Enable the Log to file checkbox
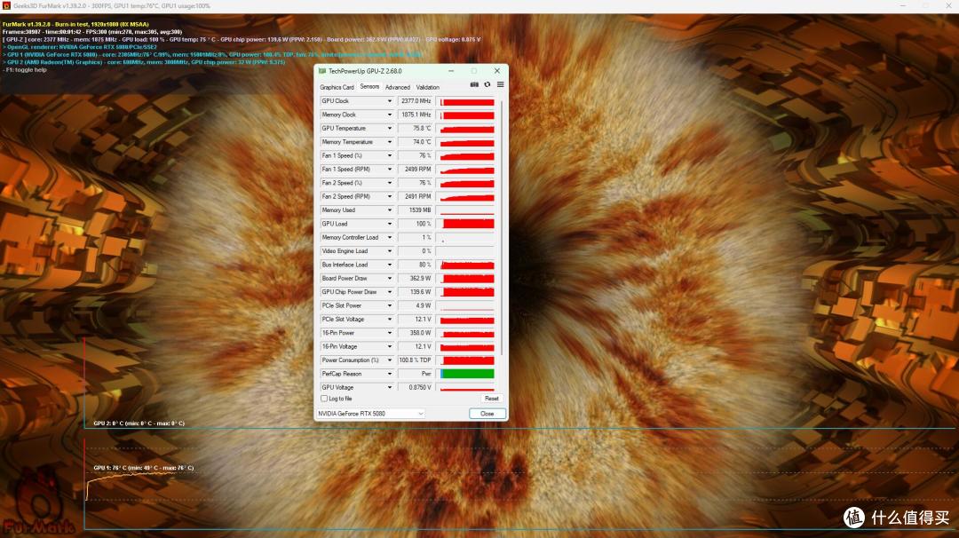 324,399
